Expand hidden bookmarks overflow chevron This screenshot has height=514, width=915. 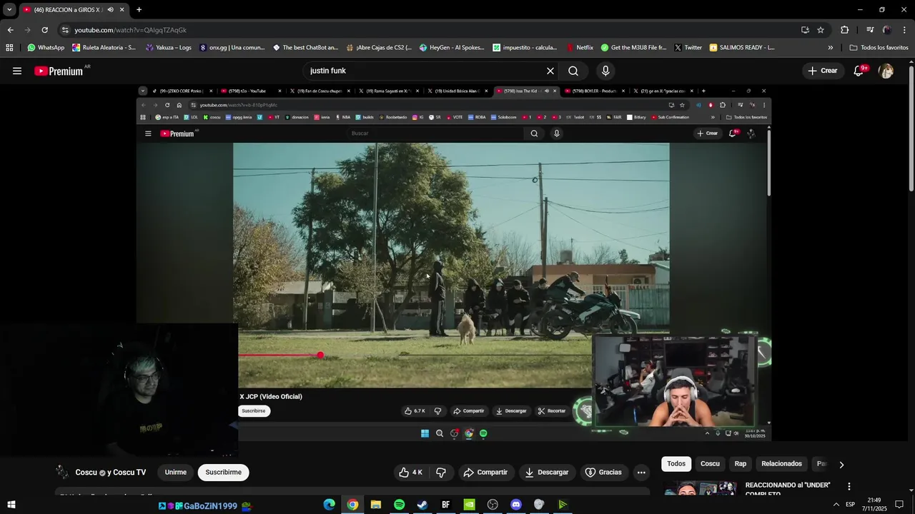[x=830, y=48]
